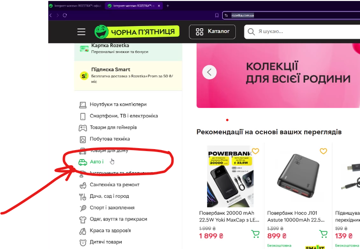This screenshot has height=249, width=360.
Task: Open the Каталог button
Action: click(212, 32)
